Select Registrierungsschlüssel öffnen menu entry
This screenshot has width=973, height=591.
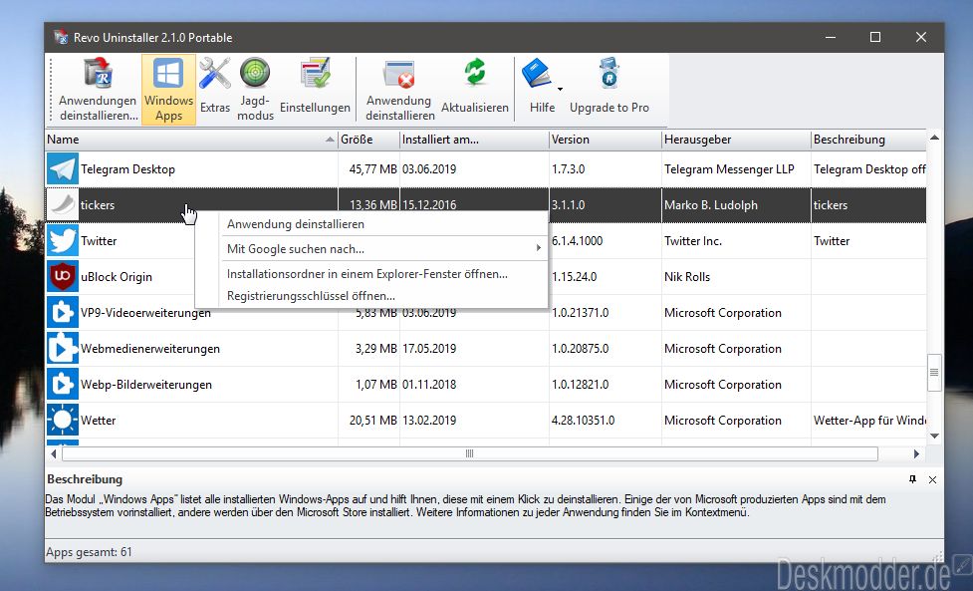tap(371, 296)
